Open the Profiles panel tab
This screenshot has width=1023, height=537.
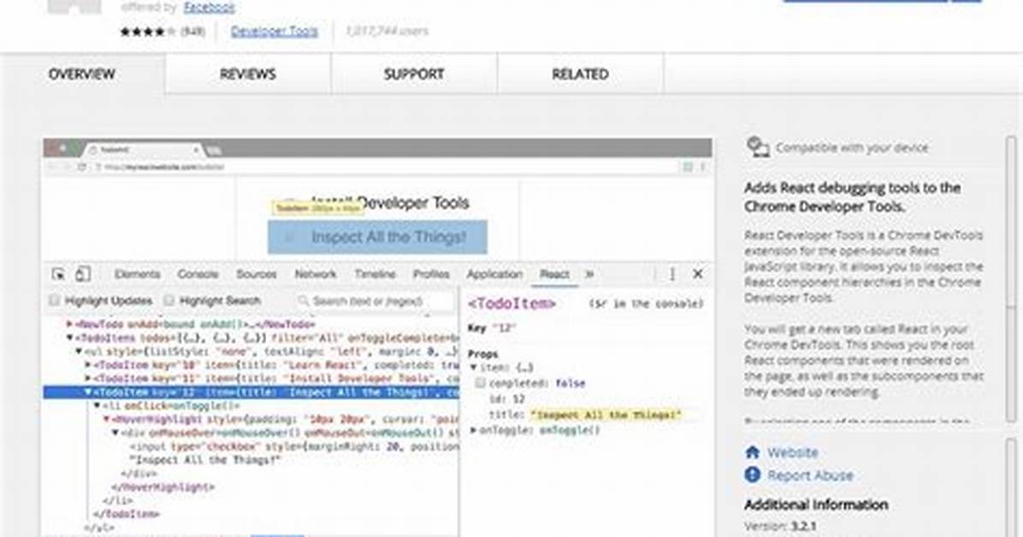point(431,274)
